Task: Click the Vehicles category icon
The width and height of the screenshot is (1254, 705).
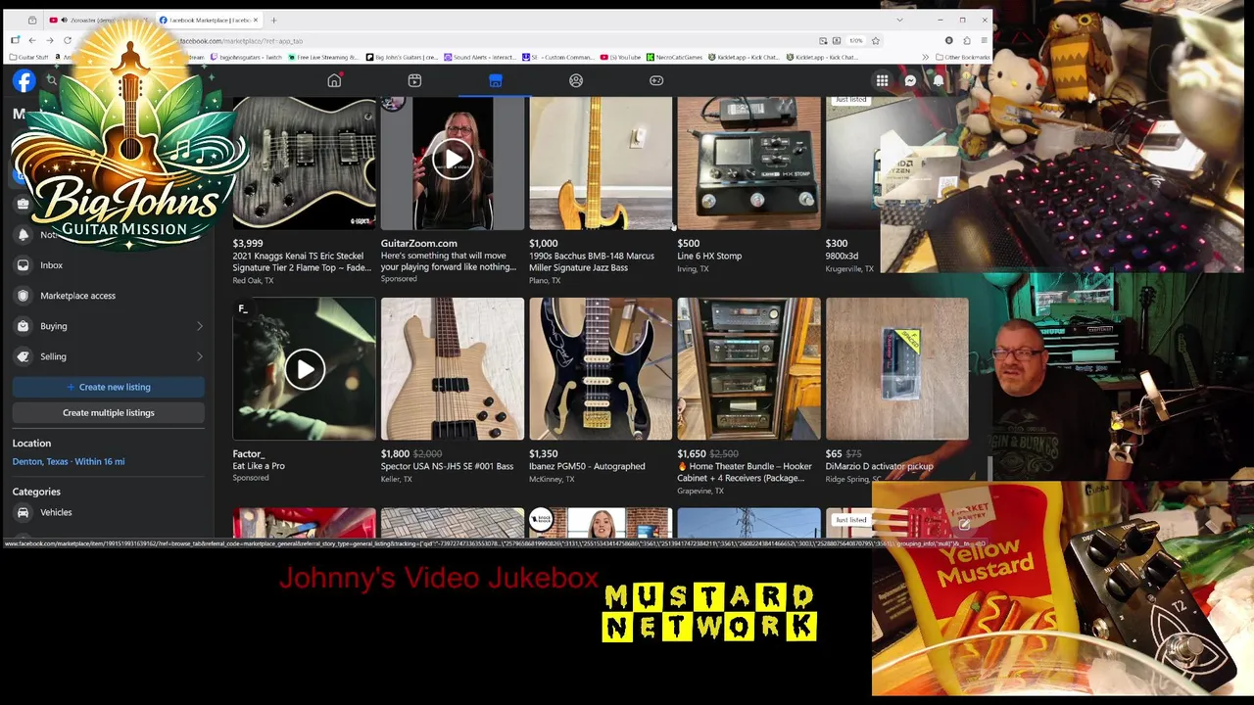Action: click(x=24, y=512)
